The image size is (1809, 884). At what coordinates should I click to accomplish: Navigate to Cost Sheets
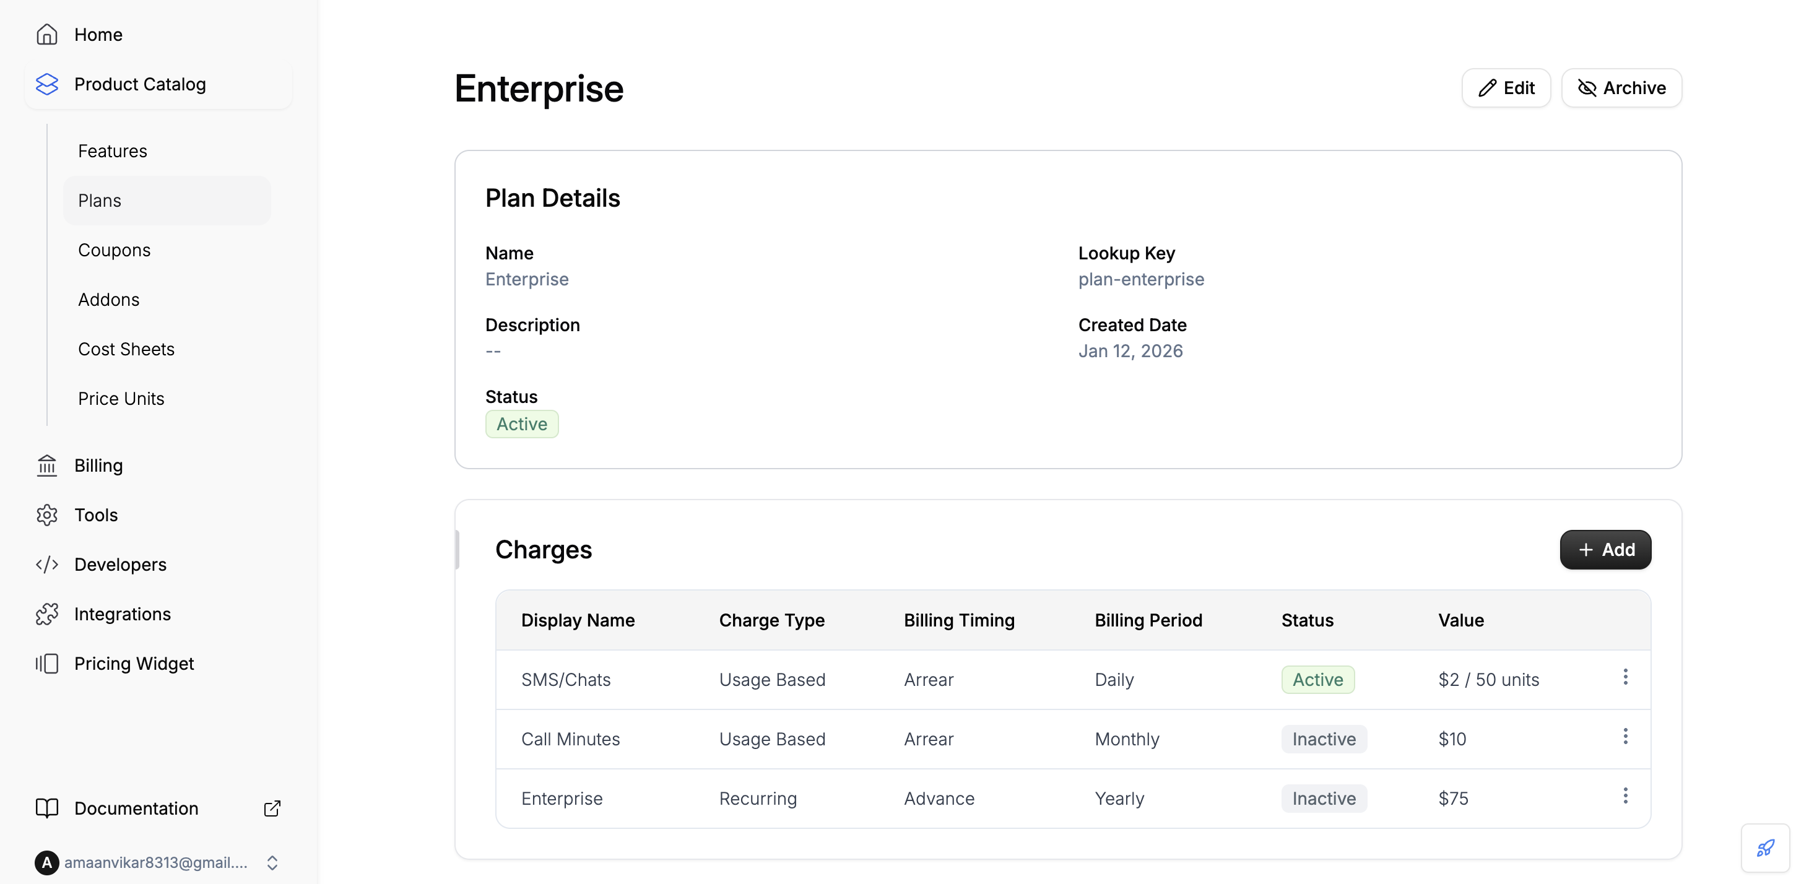(126, 349)
